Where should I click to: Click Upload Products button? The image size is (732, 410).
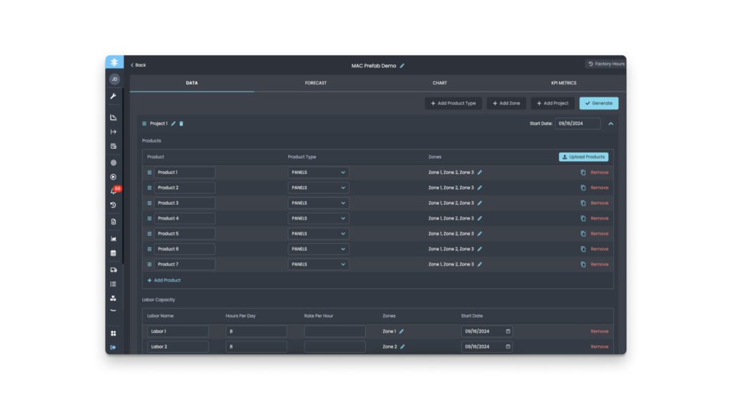point(583,157)
